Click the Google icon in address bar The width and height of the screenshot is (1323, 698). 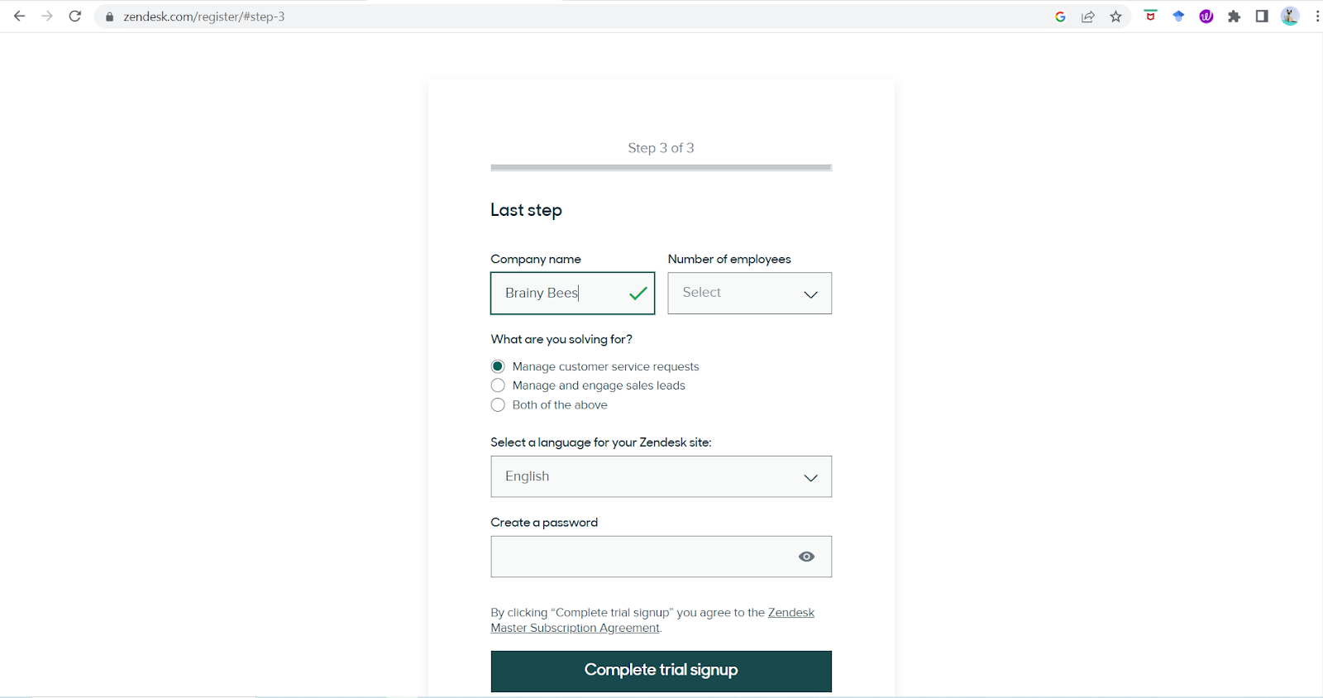(1060, 17)
